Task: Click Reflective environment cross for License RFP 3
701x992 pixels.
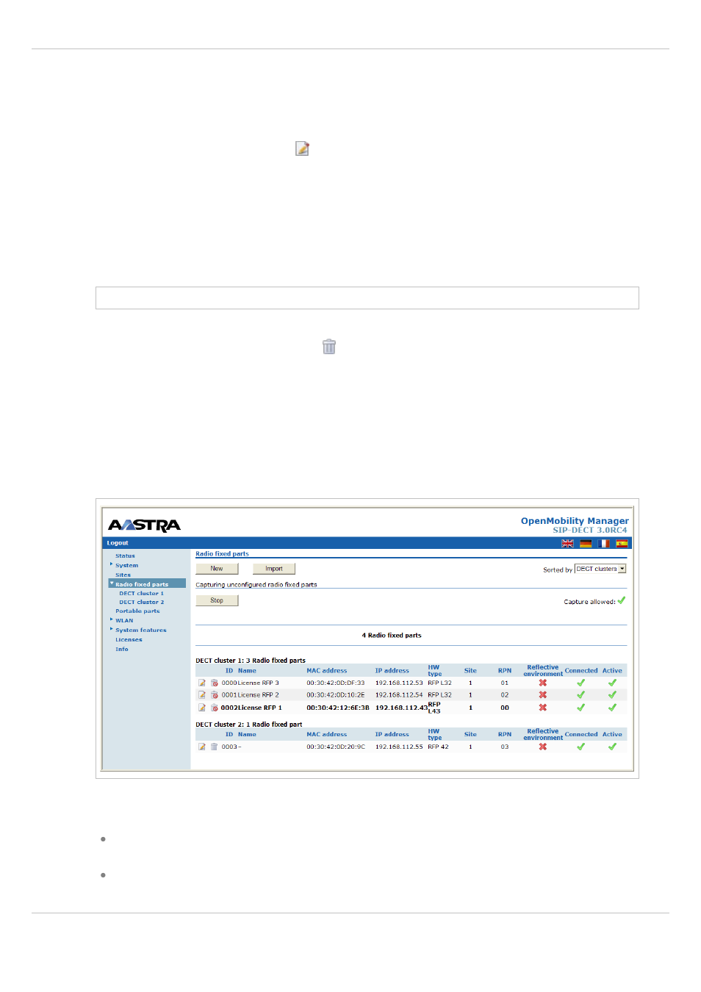Action: click(x=543, y=683)
